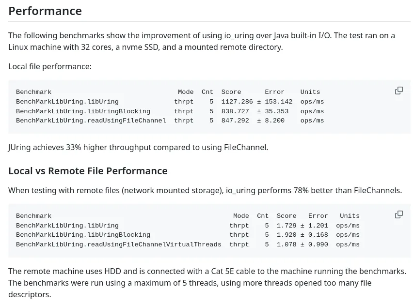Click the Cat 5E cable paragraph
Viewport: 414px width, 305px height.
click(x=207, y=283)
